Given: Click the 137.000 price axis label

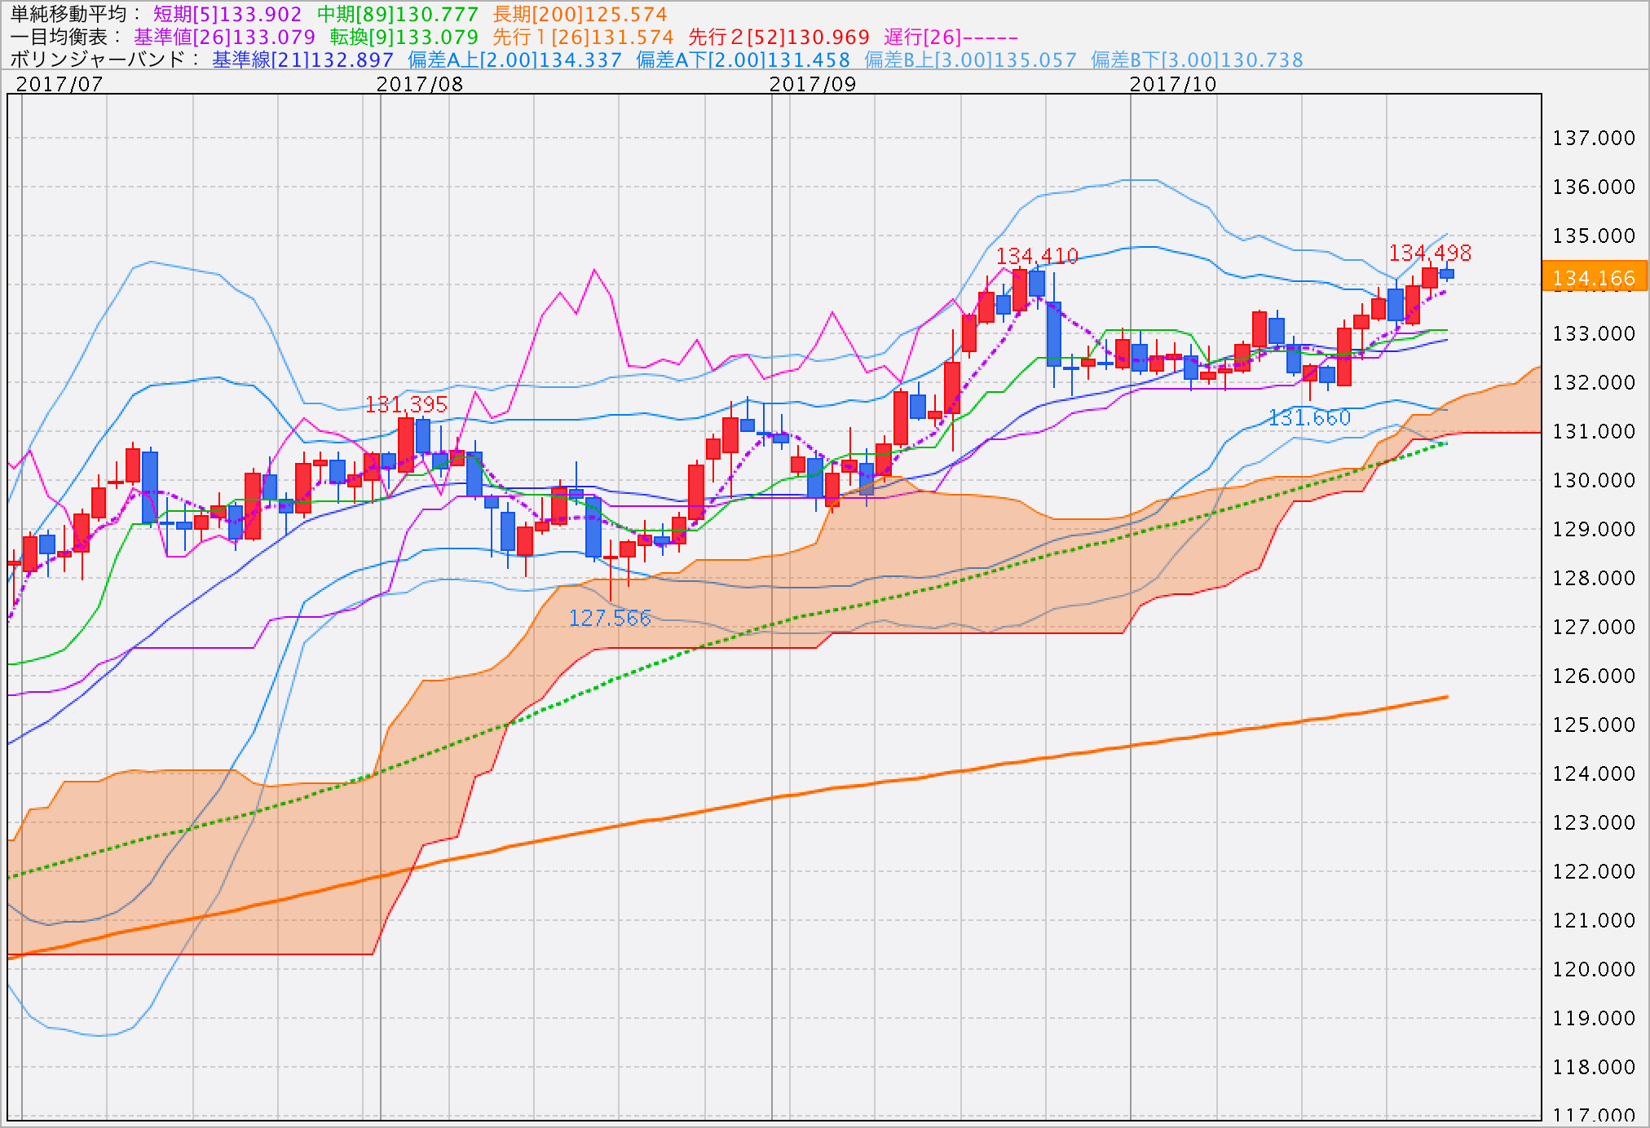Looking at the screenshot, I should pos(1594,138).
